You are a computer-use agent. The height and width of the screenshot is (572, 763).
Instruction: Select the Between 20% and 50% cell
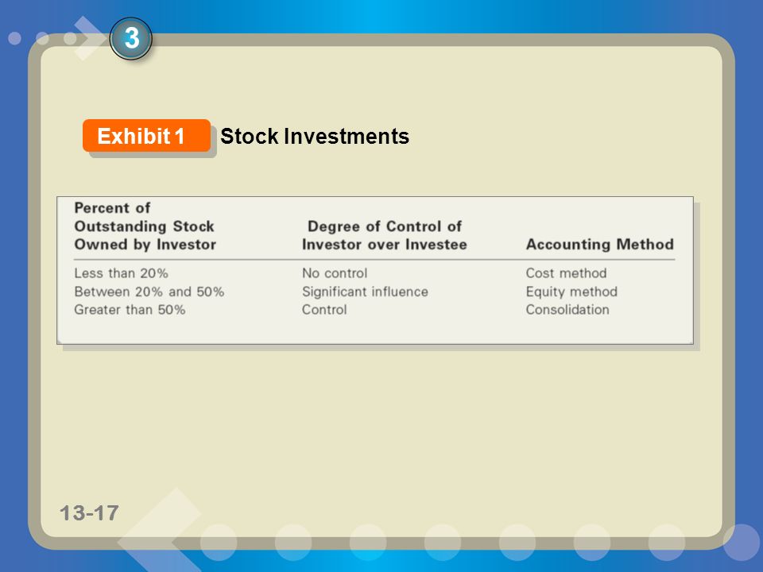tap(149, 292)
